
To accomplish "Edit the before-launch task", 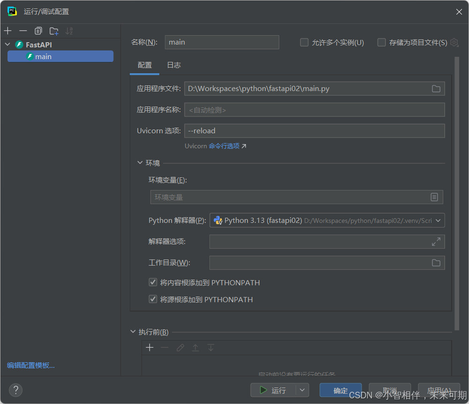I will coord(180,347).
